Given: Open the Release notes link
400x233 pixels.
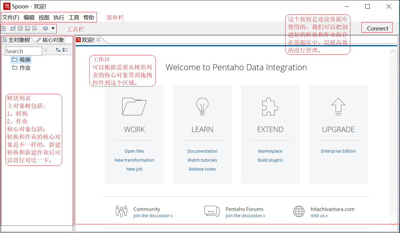Looking at the screenshot, I should [202, 169].
